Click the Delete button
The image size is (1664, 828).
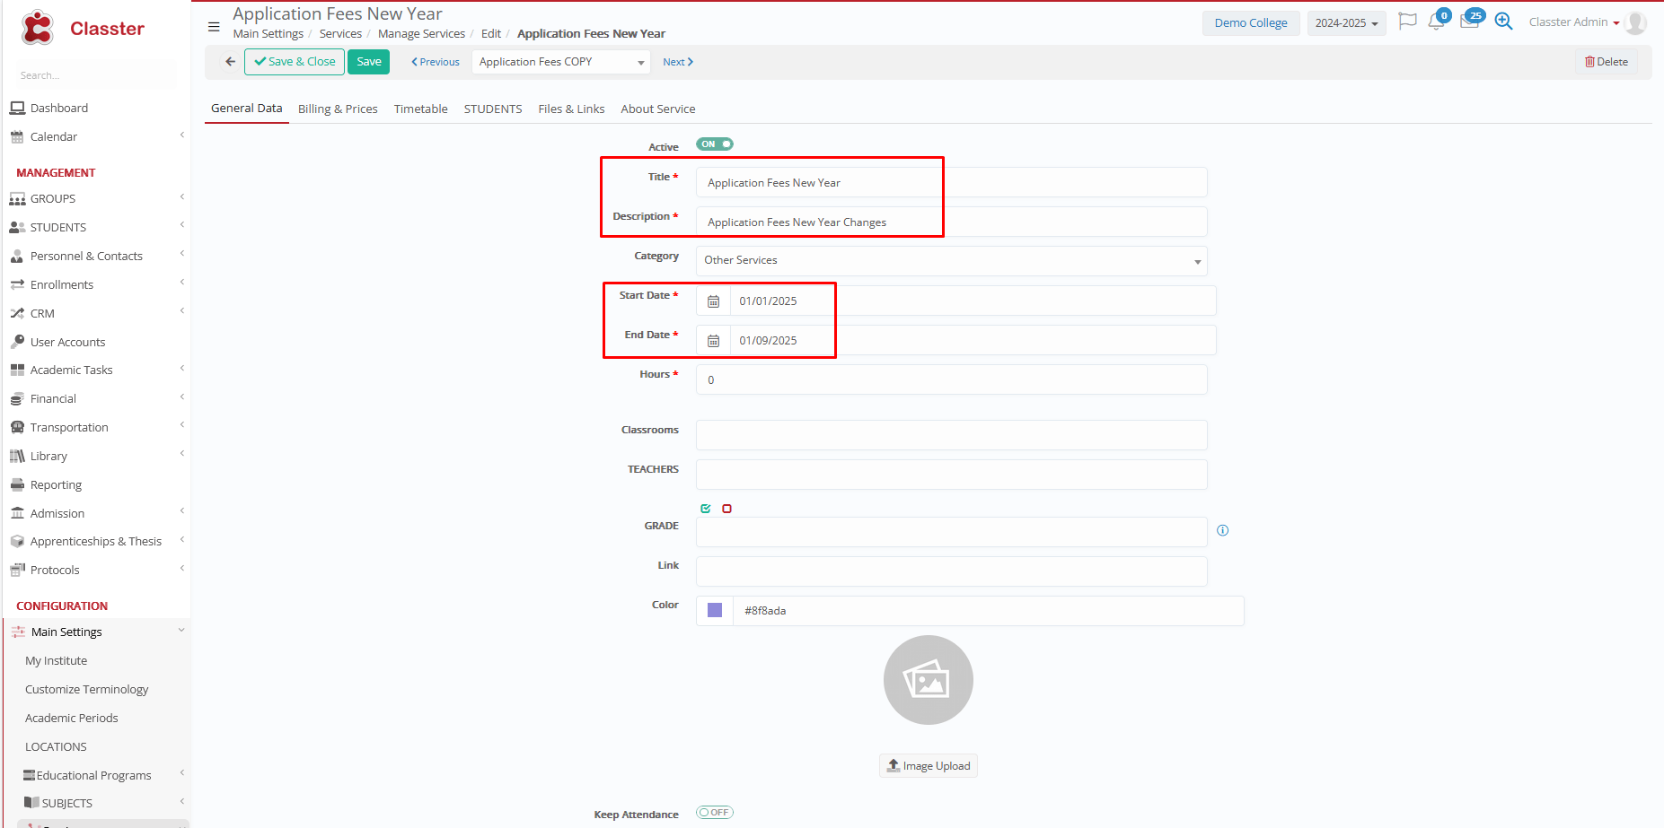point(1606,62)
